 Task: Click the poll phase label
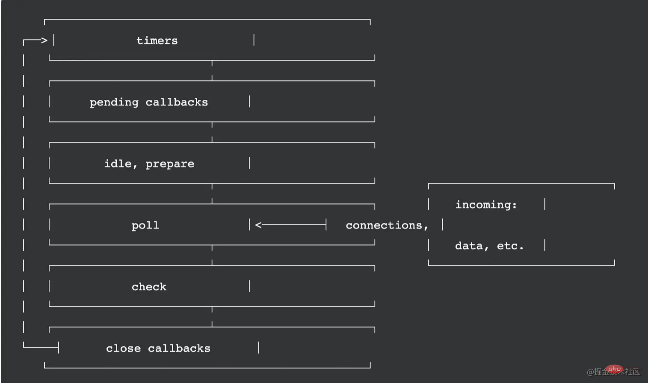[x=145, y=225]
